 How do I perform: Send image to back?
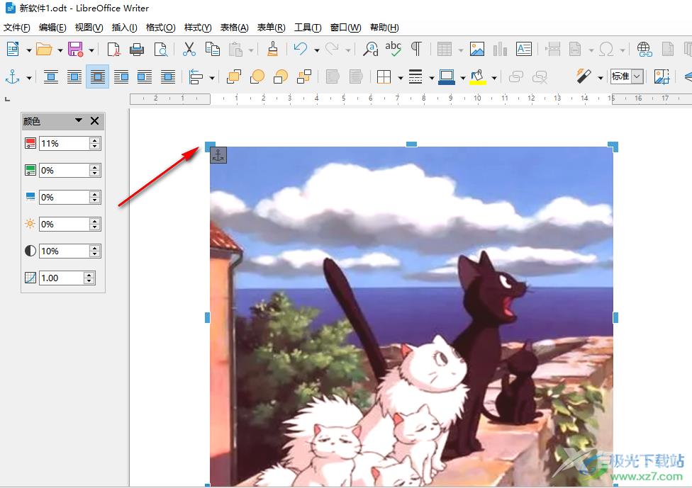pyautogui.click(x=304, y=77)
